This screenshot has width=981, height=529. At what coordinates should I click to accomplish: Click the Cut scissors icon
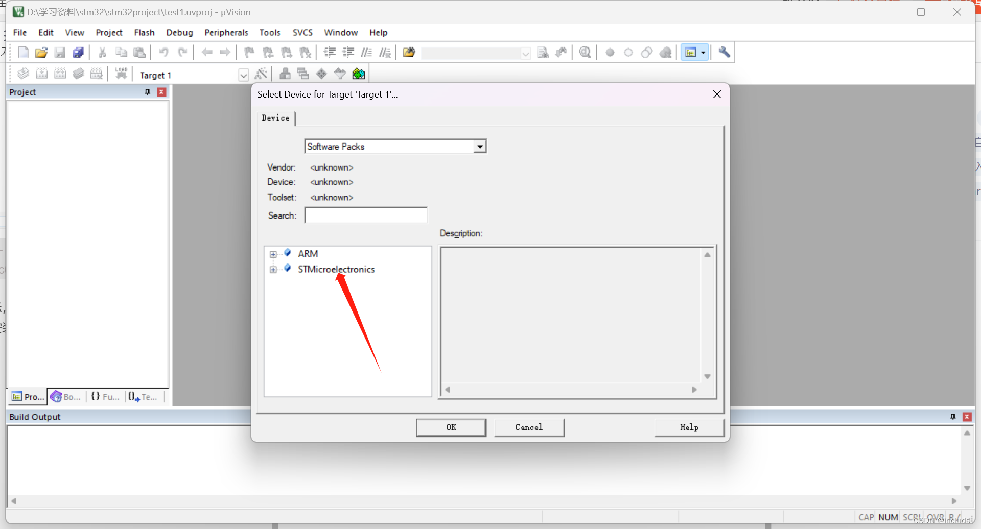[102, 52]
